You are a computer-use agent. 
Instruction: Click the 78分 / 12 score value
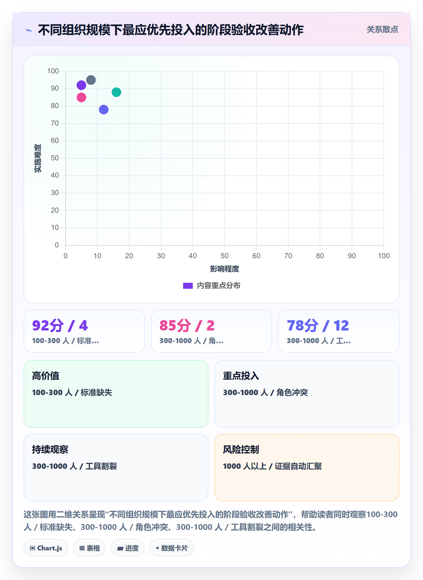coord(318,325)
